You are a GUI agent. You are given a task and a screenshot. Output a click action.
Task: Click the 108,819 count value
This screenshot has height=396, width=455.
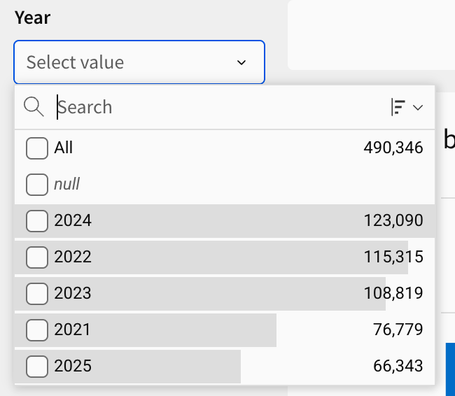click(393, 293)
